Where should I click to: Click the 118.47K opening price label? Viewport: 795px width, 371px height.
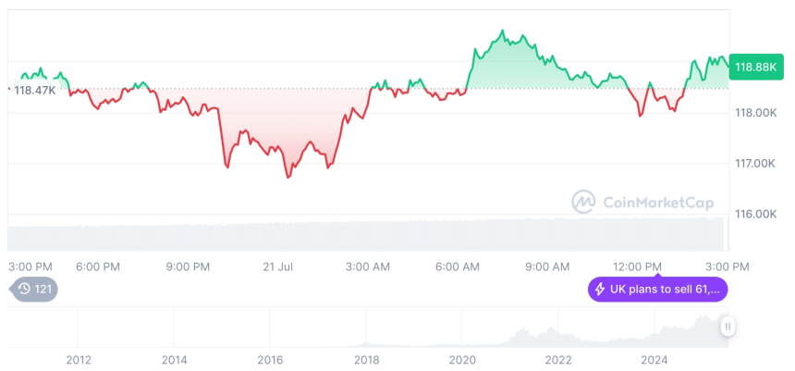pyautogui.click(x=35, y=91)
